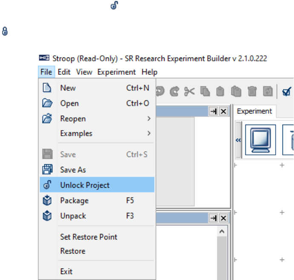Click the Paste clipboard toolbar icon

point(220,91)
